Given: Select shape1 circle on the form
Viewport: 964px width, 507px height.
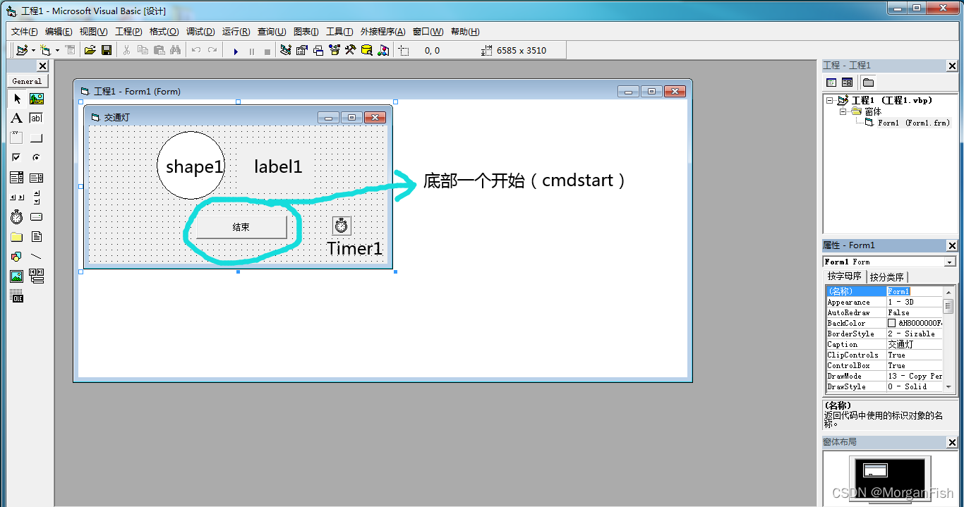Looking at the screenshot, I should [x=191, y=165].
